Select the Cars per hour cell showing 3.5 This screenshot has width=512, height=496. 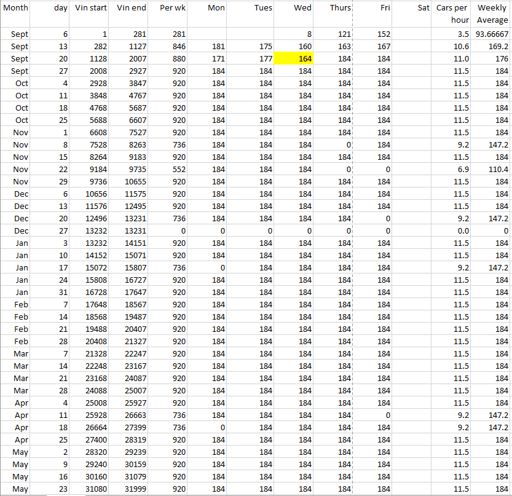tap(452, 34)
